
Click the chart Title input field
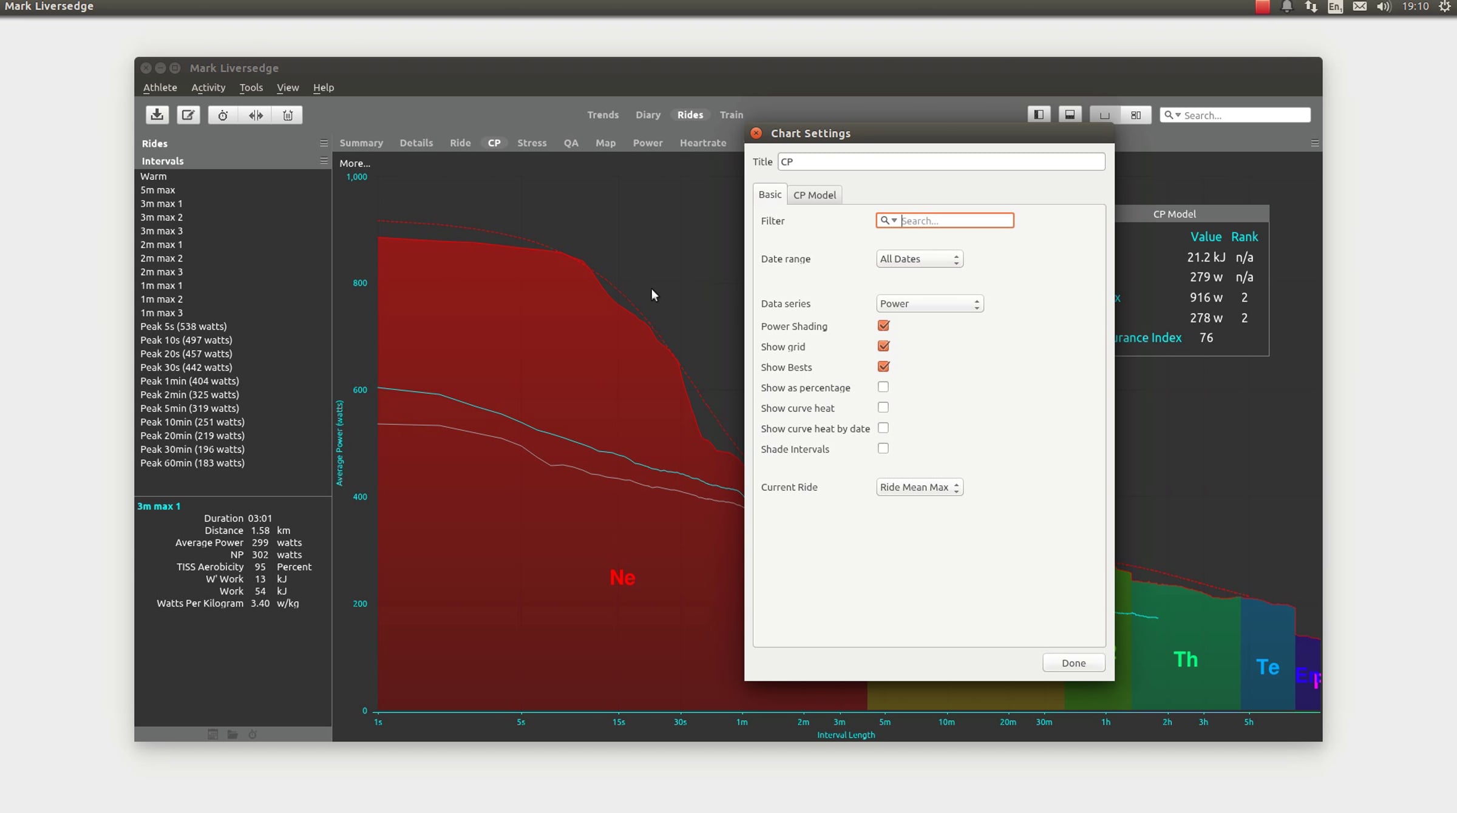[941, 161]
